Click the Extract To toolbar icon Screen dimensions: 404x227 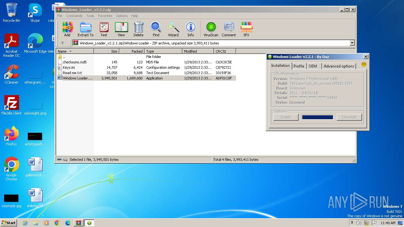(x=86, y=29)
